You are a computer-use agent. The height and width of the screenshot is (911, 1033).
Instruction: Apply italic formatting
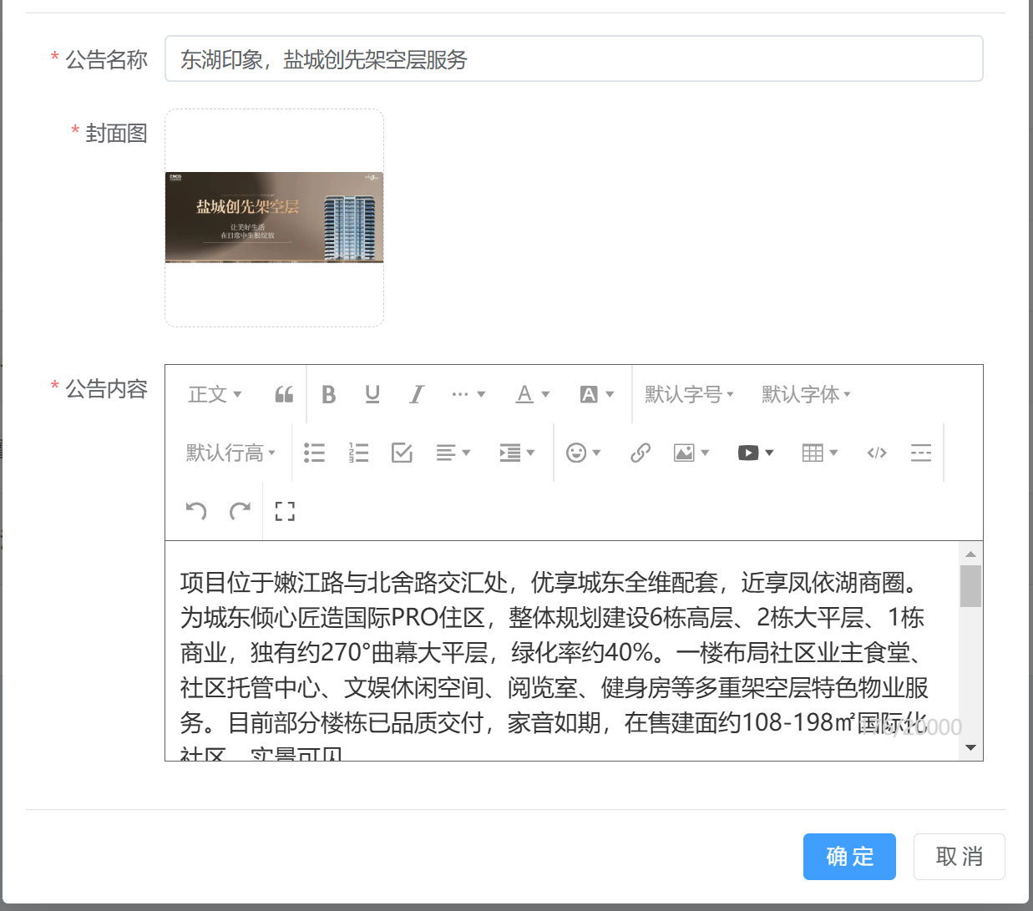416,394
